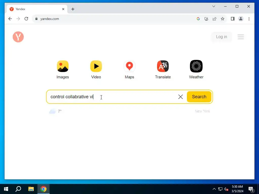Share this page icon
259x194 pixels.
[x=214, y=19]
